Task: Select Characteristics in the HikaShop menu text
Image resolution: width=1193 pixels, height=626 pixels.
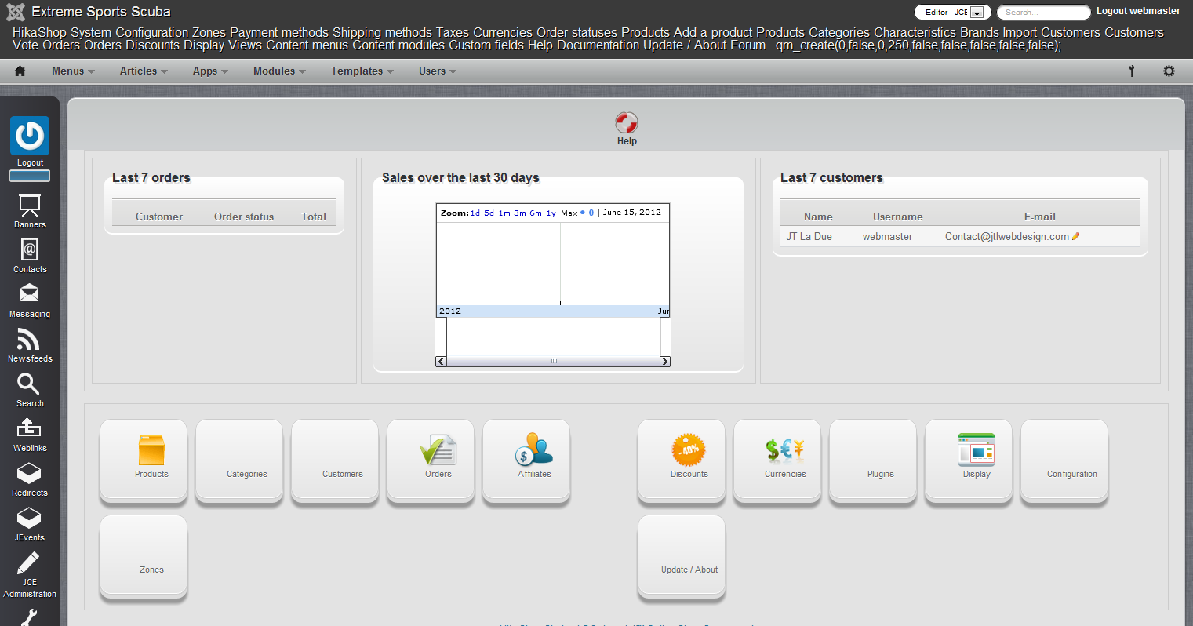Action: [915, 33]
